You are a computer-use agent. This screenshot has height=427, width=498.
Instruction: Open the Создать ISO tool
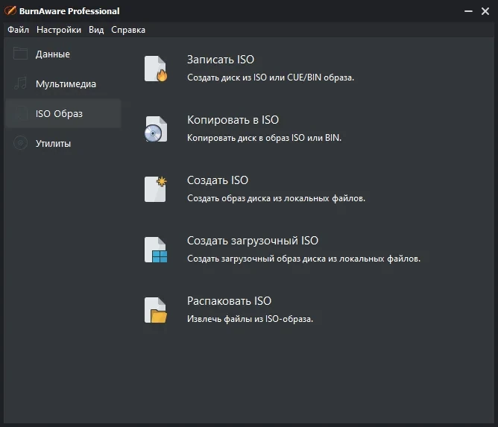[218, 180]
